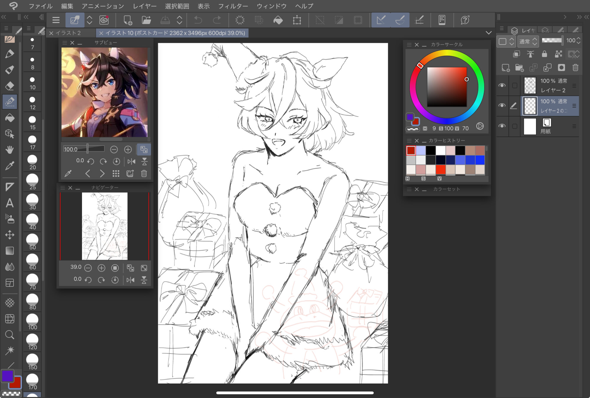Click the navigator canvas thumbnail
590x398 pixels.
[105, 226]
